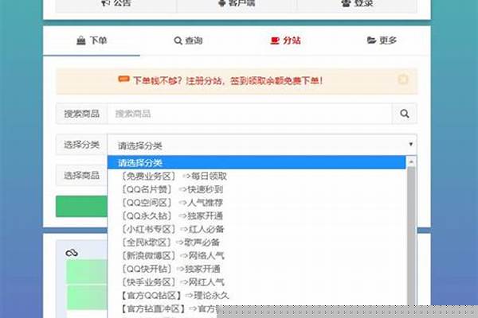Click the orange speech icon in notice banner

(x=123, y=79)
